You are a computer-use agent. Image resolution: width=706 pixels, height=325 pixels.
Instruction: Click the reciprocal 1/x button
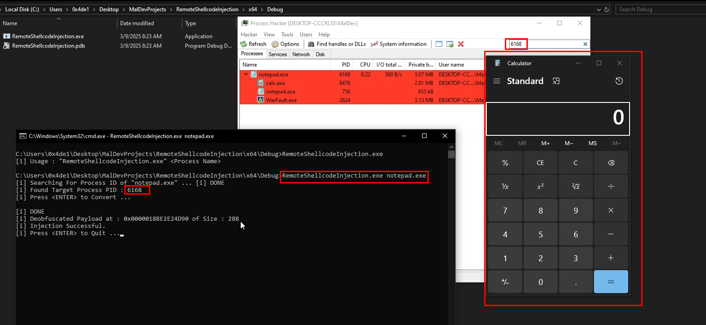coord(505,186)
